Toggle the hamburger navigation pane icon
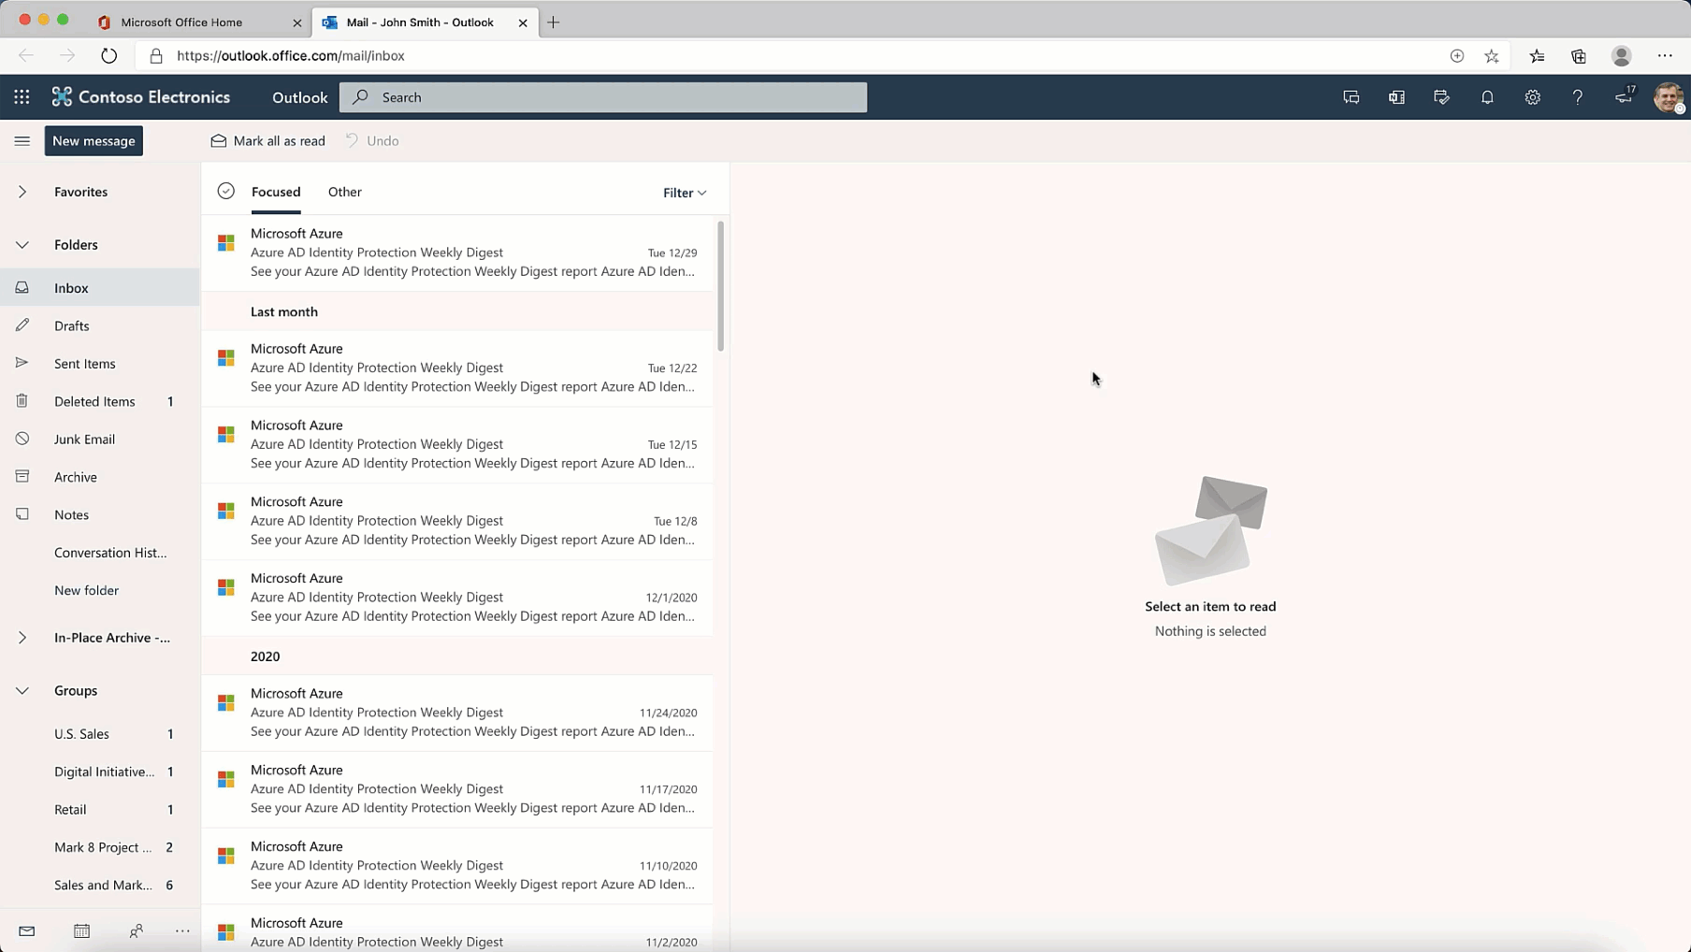This screenshot has height=952, width=1691. click(x=22, y=141)
